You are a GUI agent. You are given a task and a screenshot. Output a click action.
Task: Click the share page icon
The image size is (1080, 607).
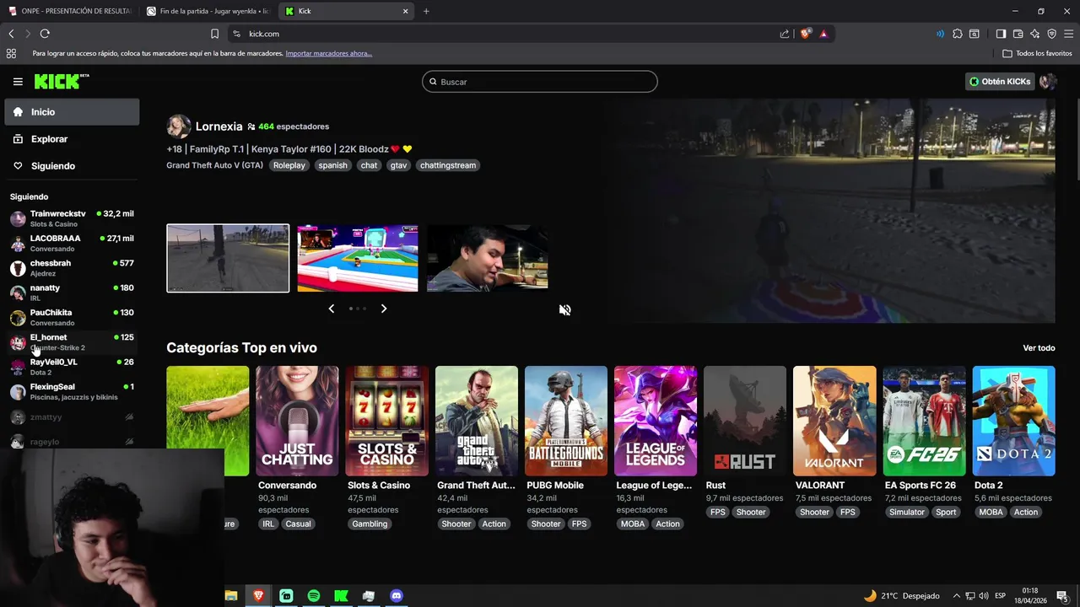point(785,34)
